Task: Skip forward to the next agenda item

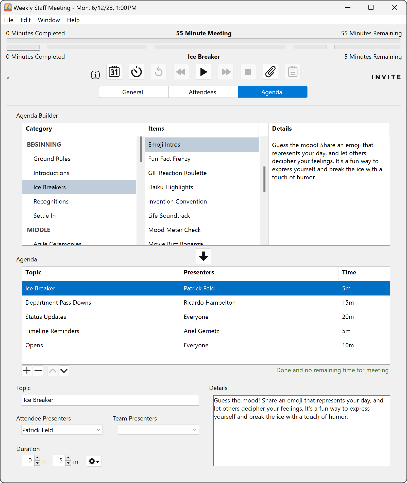Action: pos(226,72)
